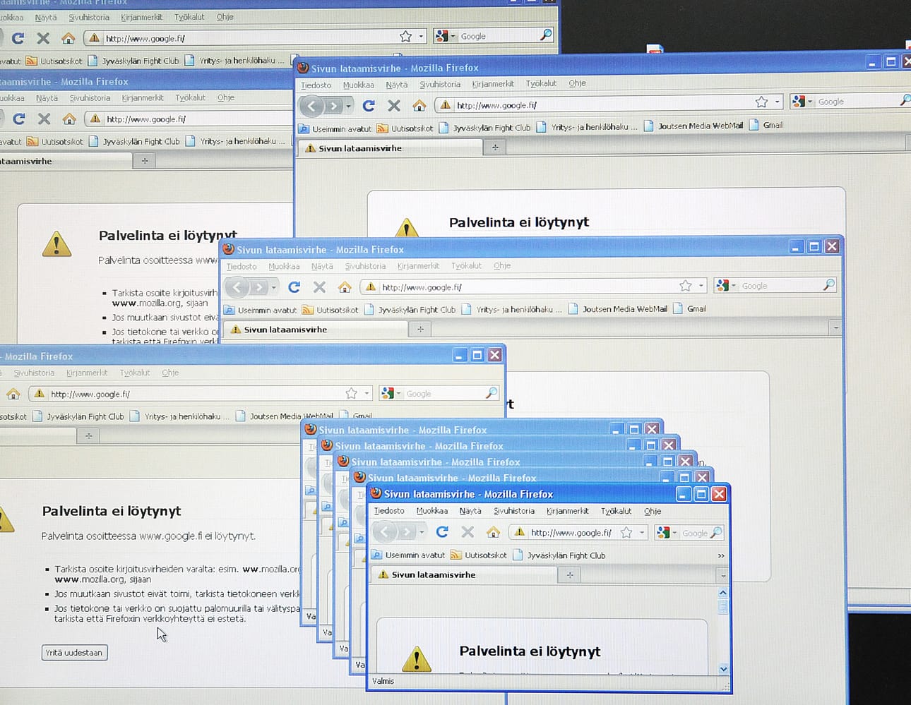The width and height of the screenshot is (911, 705).
Task: Open a new tab in the top-right Firefox window
Action: [x=495, y=147]
